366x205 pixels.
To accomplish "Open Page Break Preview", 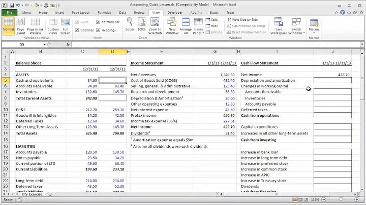I will (35, 26).
